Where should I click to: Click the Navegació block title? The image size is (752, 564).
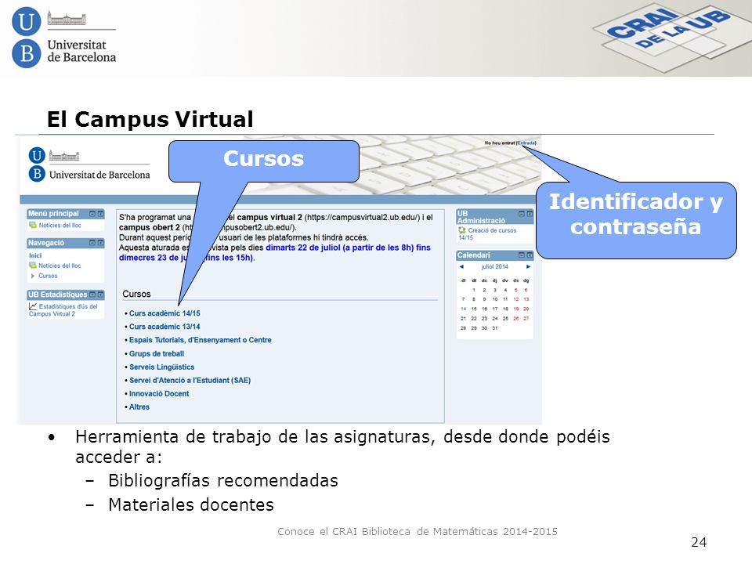click(46, 243)
